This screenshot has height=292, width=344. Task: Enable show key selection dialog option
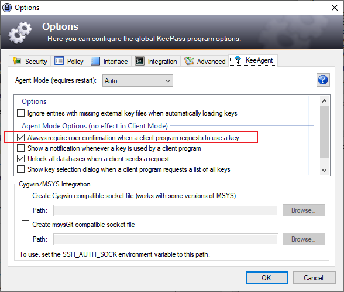point(20,169)
